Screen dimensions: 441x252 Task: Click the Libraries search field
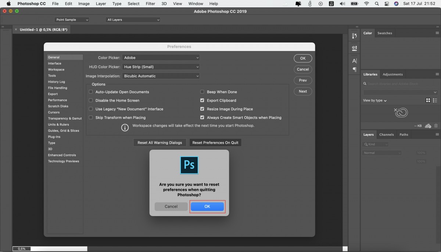click(x=400, y=84)
